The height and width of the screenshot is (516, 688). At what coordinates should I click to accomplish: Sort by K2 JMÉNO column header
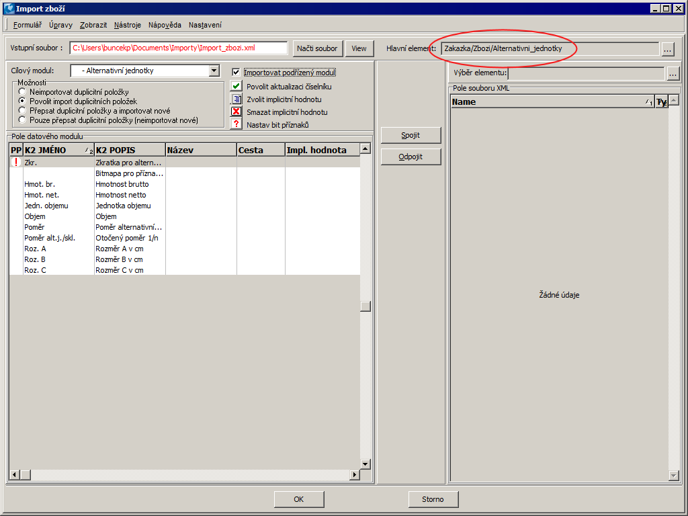(59, 150)
